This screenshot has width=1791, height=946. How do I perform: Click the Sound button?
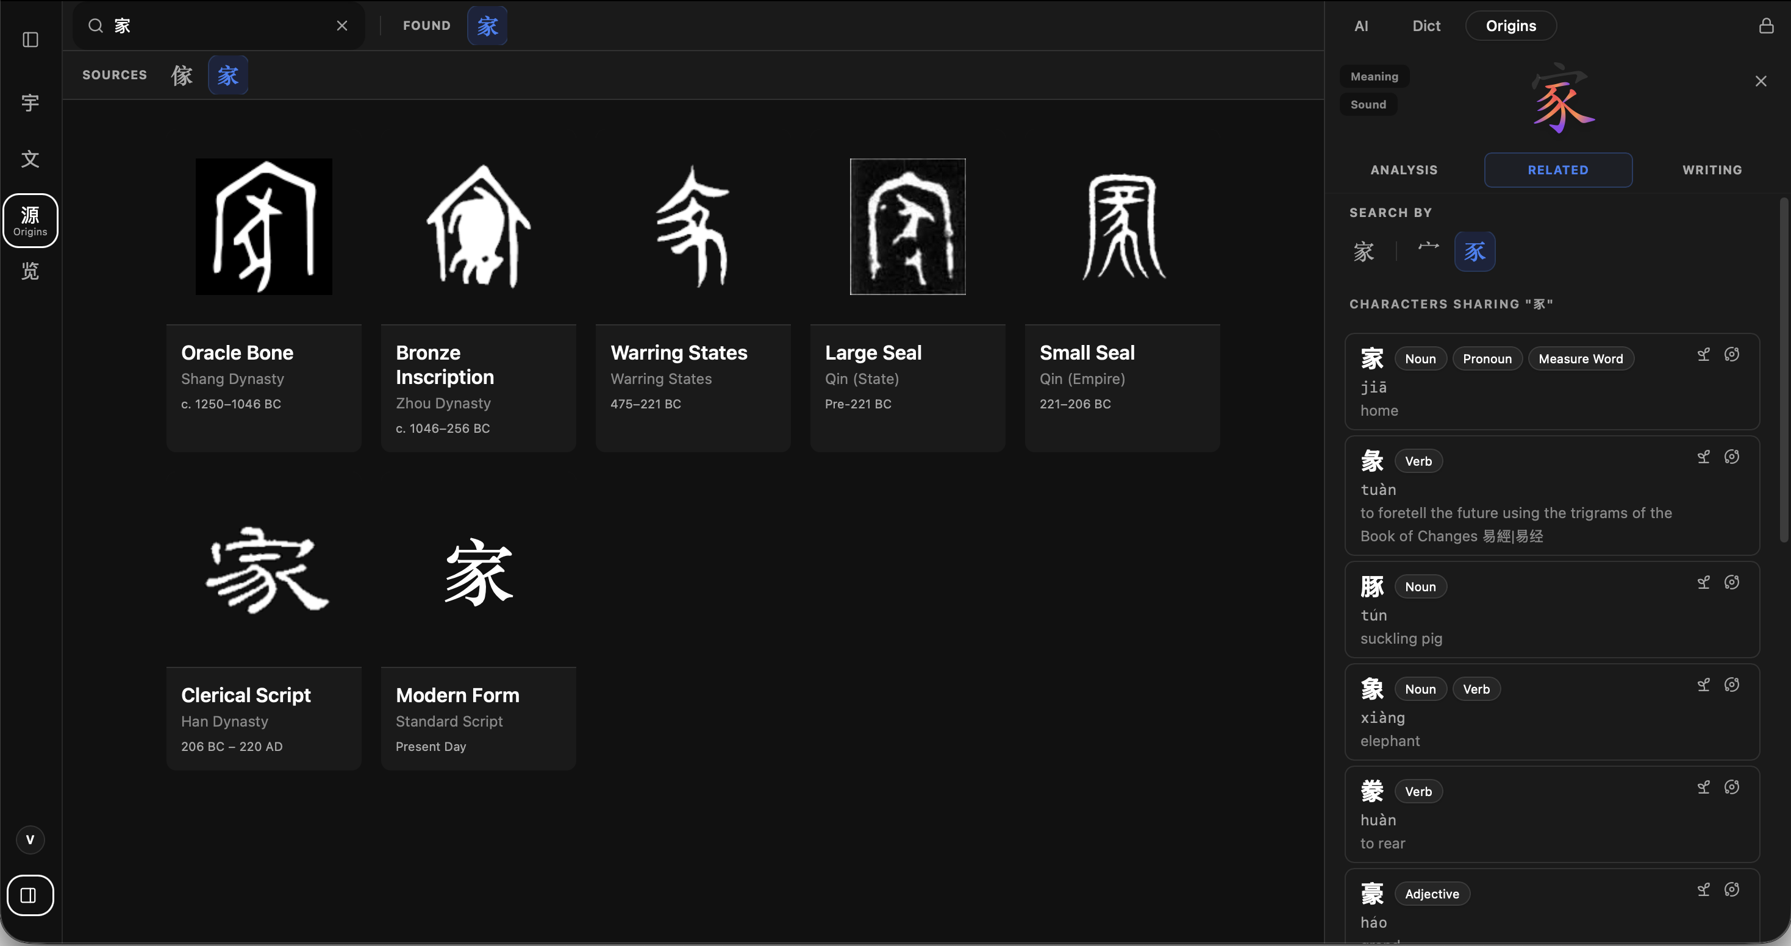click(x=1368, y=104)
